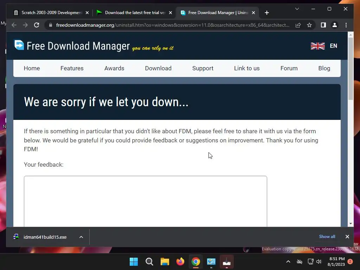This screenshot has width=360, height=270.
Task: Click the Free Download Manager logo icon
Action: pos(19,45)
